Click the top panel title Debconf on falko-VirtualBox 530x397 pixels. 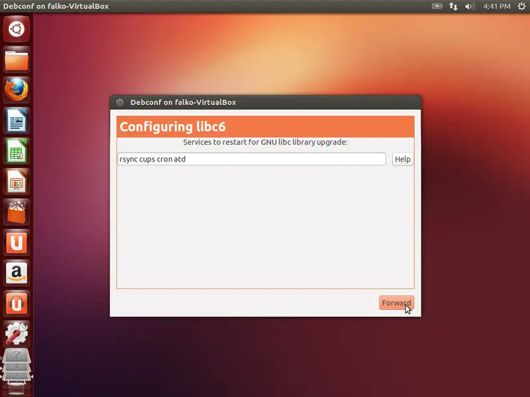click(56, 6)
